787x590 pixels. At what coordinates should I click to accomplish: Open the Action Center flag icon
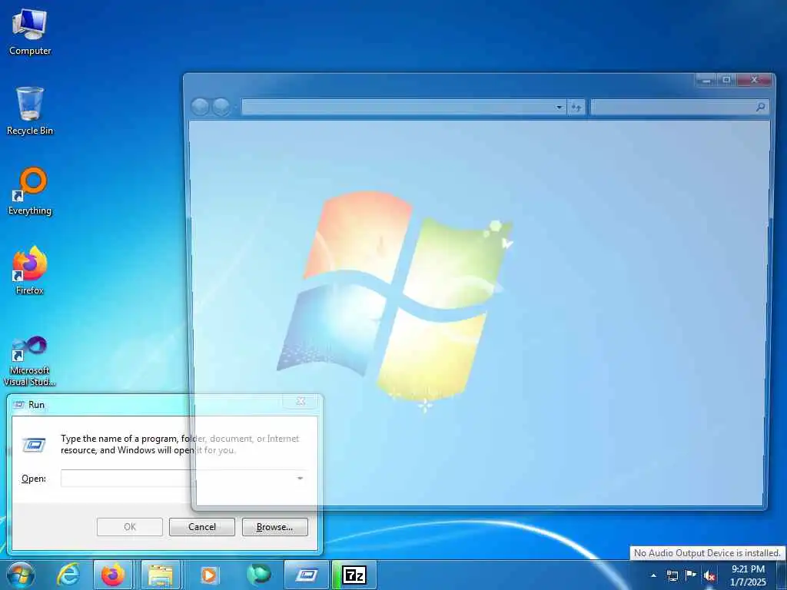[691, 575]
